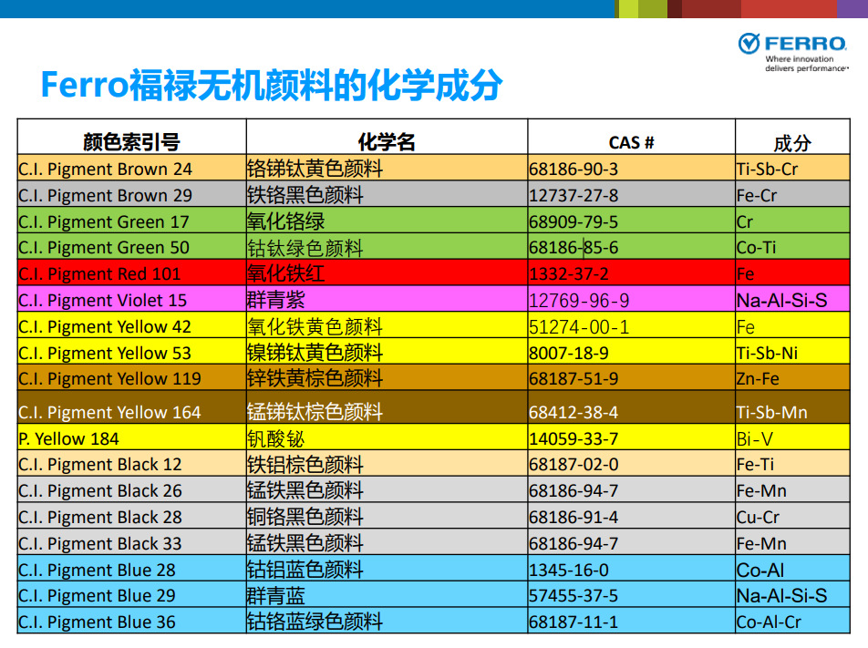
Task: Click CAS number '68186-90-3'
Action: [573, 169]
